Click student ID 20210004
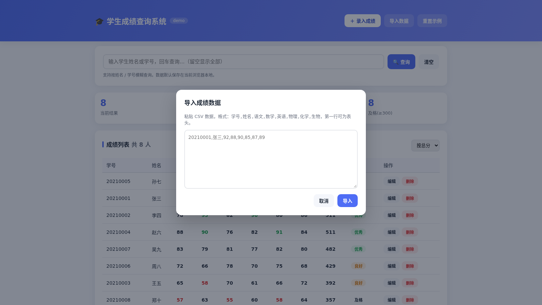 118,232
